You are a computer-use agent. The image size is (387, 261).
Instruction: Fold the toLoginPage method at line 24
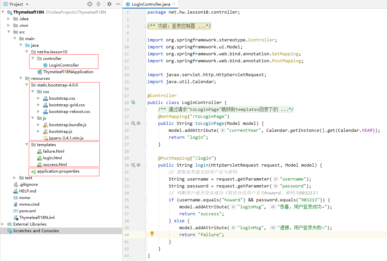click(145, 123)
